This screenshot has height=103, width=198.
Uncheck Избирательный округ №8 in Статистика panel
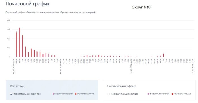[11, 94]
